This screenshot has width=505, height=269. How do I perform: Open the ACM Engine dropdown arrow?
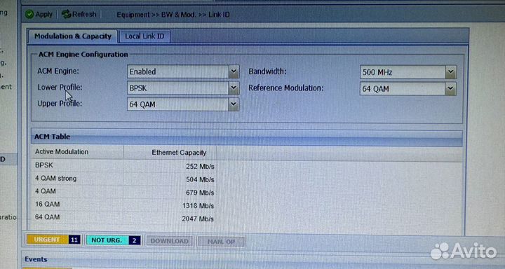[x=234, y=71]
